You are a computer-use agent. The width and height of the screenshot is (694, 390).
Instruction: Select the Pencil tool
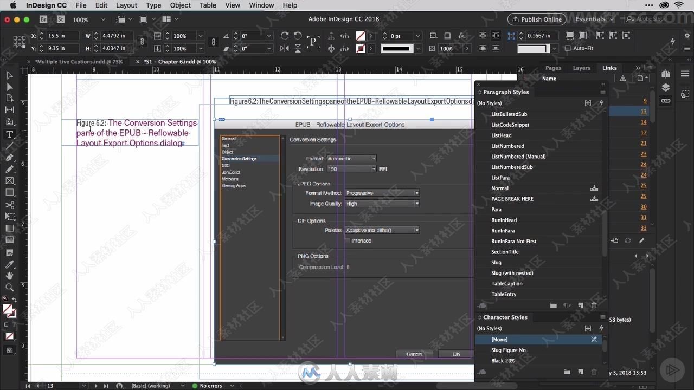9,169
